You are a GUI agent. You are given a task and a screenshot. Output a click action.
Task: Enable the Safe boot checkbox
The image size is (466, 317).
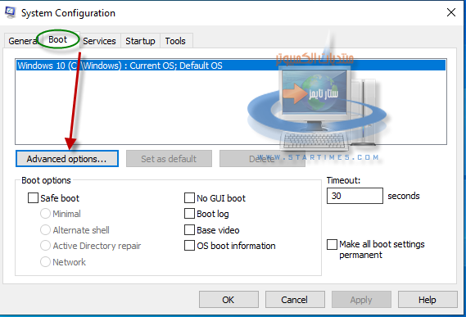(33, 197)
